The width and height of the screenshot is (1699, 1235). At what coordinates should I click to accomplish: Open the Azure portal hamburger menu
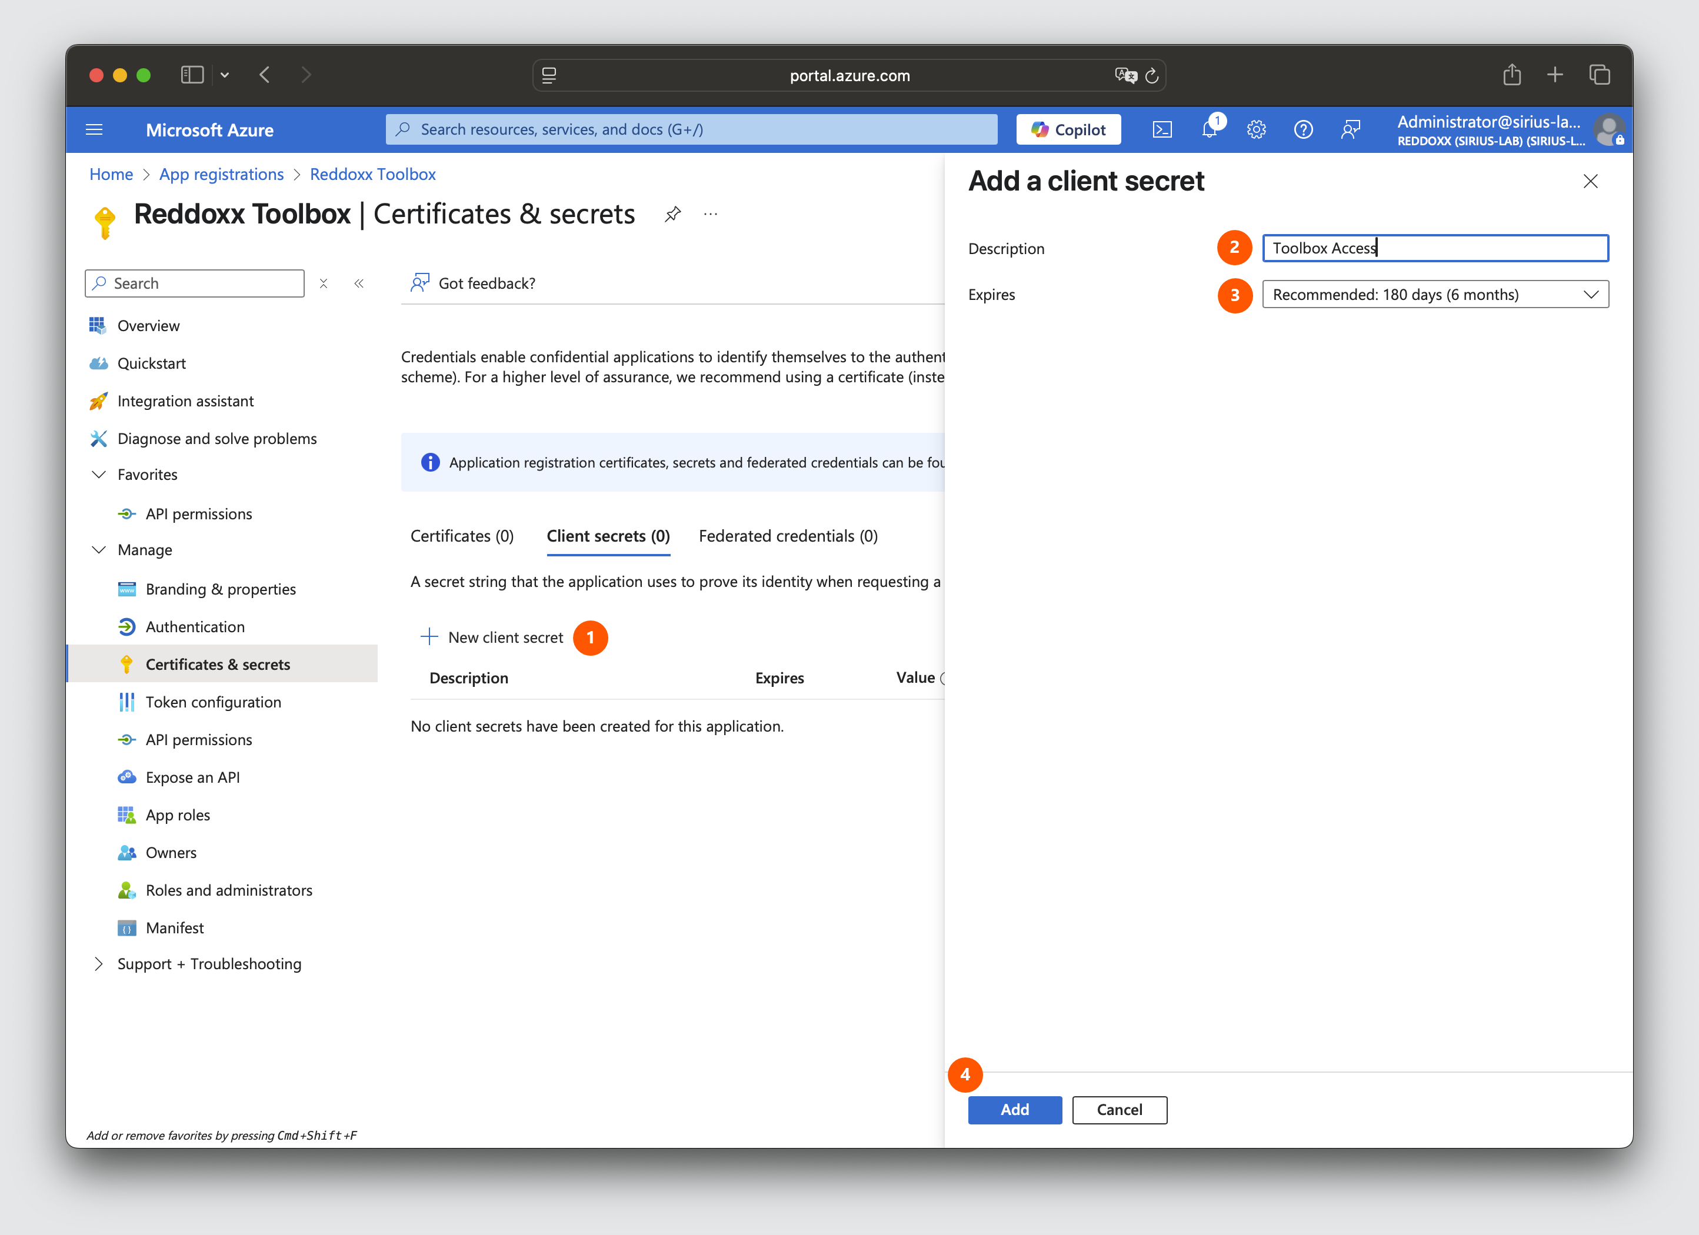94,129
